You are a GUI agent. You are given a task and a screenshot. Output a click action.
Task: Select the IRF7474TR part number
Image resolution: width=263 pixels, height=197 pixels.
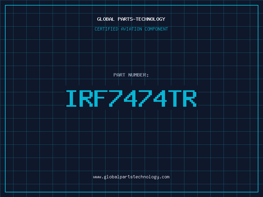pos(131,98)
